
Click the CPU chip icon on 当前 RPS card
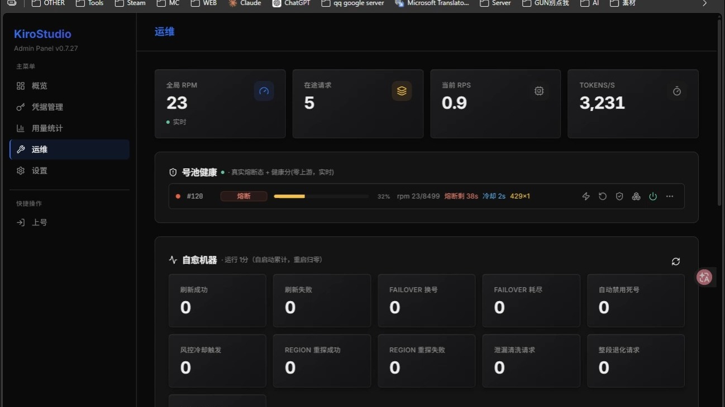point(539,91)
